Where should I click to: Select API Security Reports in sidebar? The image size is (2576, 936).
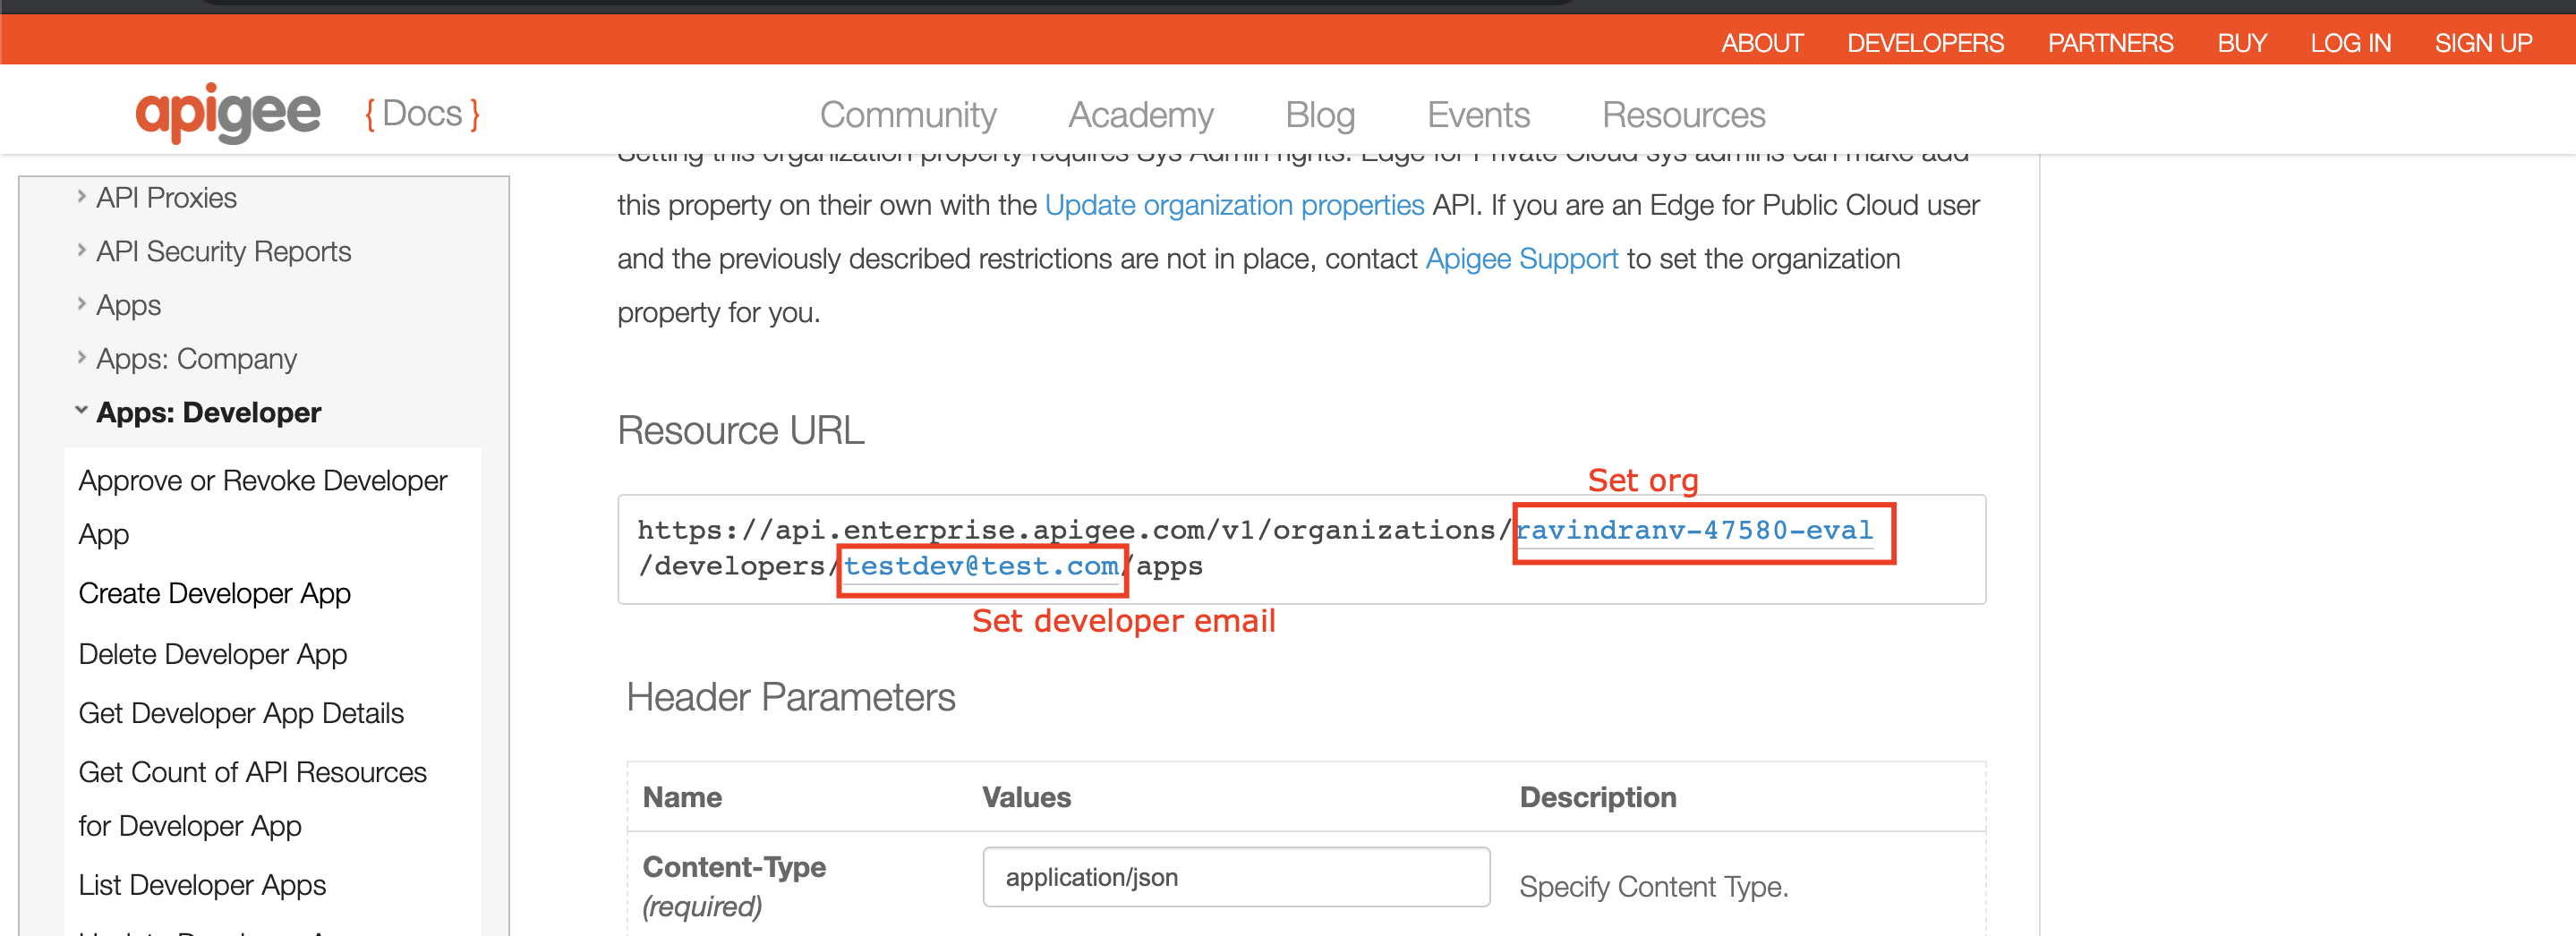223,251
